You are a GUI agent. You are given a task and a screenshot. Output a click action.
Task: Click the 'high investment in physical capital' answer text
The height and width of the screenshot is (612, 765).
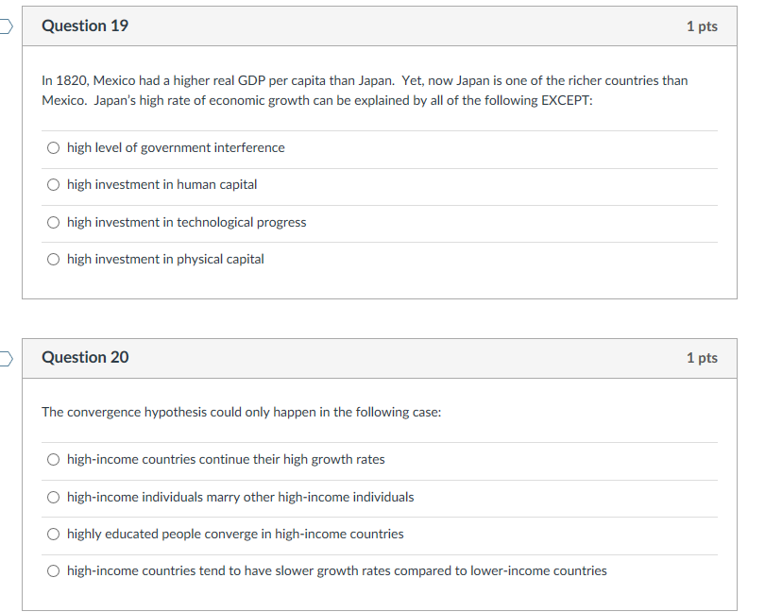pyautogui.click(x=165, y=259)
